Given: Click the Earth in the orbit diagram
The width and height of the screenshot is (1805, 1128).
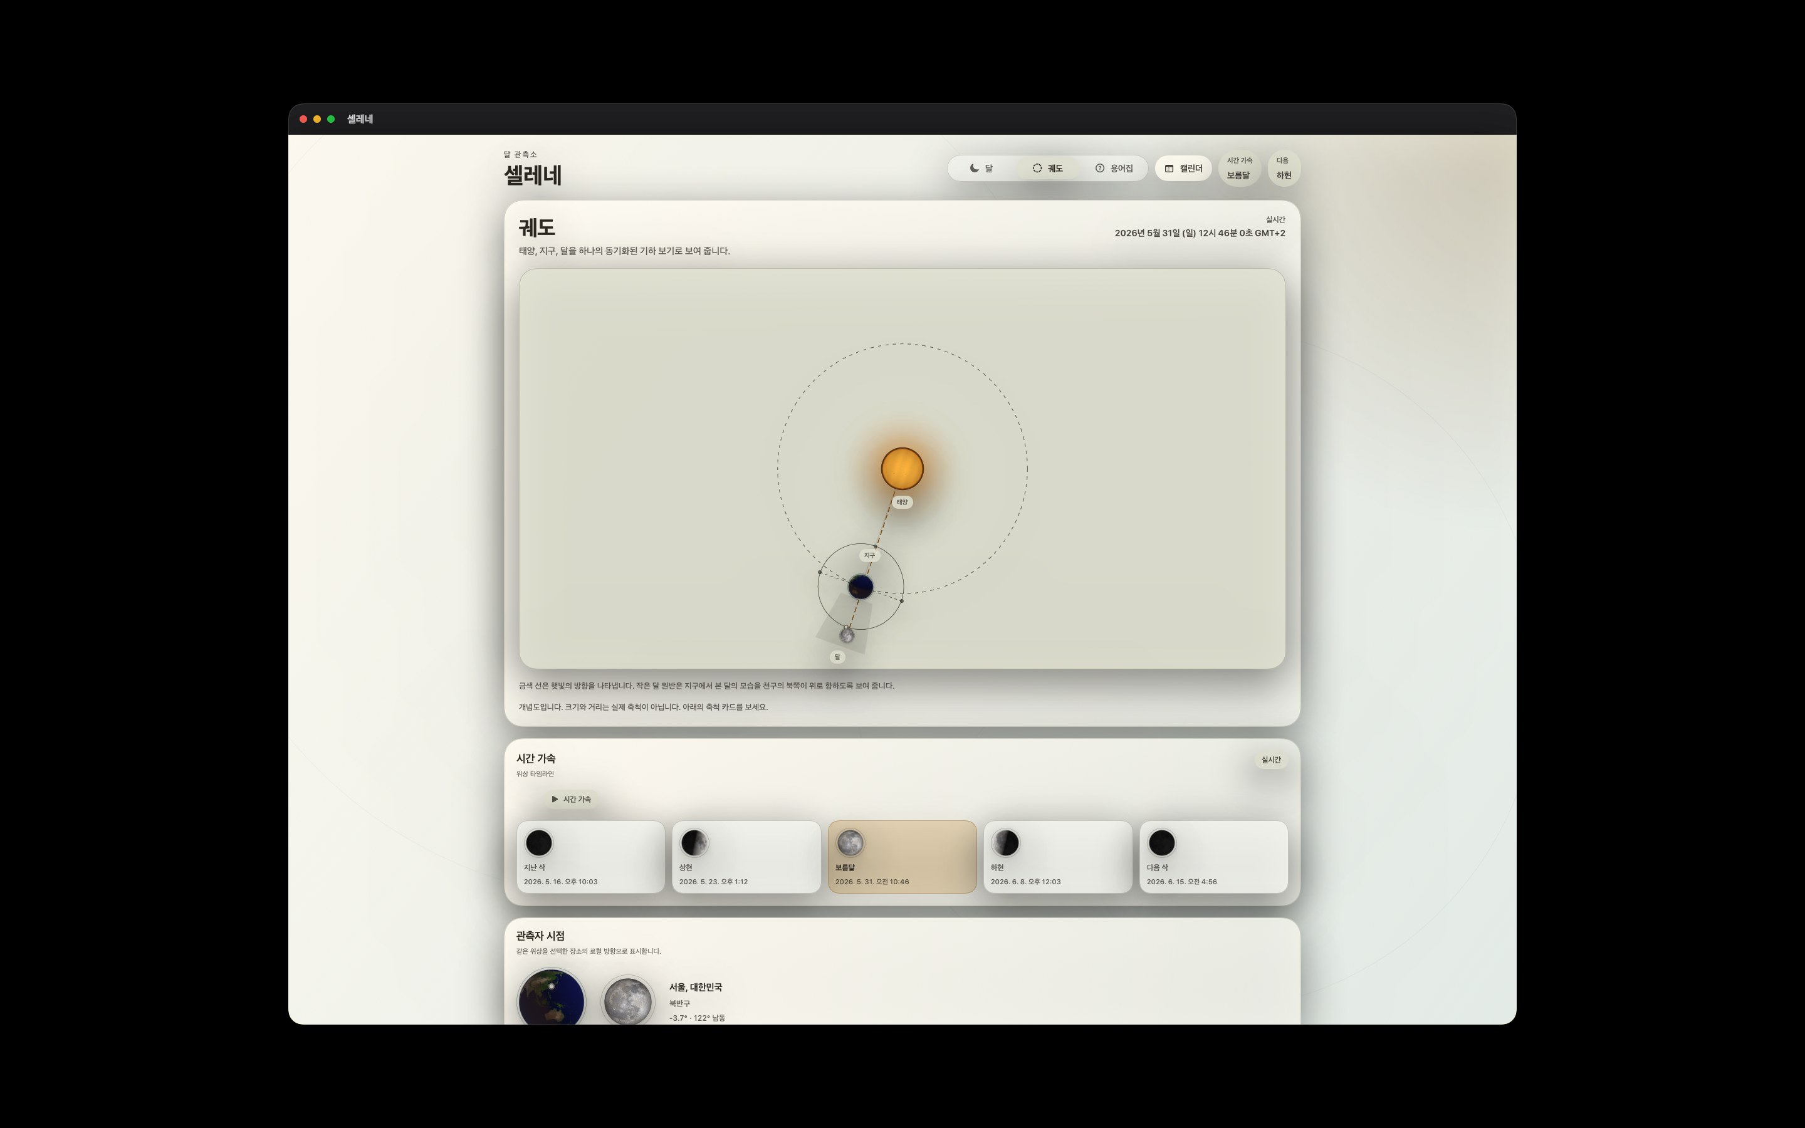Looking at the screenshot, I should coord(860,587).
